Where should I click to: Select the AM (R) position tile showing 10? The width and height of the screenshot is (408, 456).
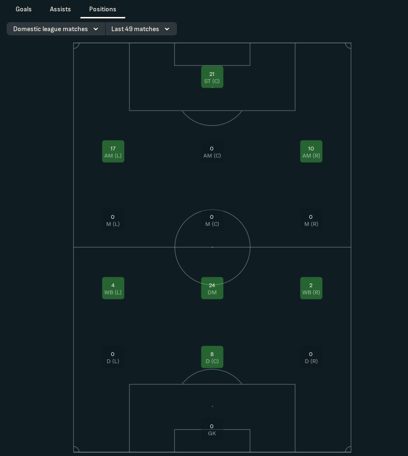tap(311, 151)
